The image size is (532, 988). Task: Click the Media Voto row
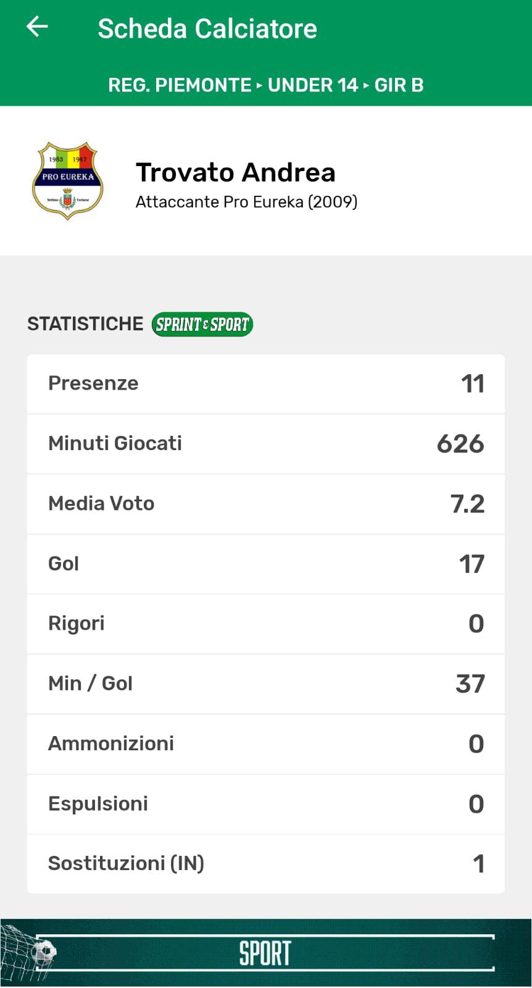click(266, 503)
